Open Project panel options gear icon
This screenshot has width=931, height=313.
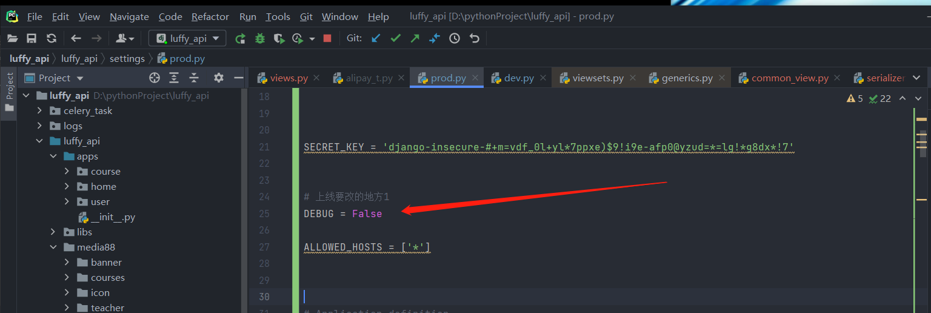click(x=219, y=78)
